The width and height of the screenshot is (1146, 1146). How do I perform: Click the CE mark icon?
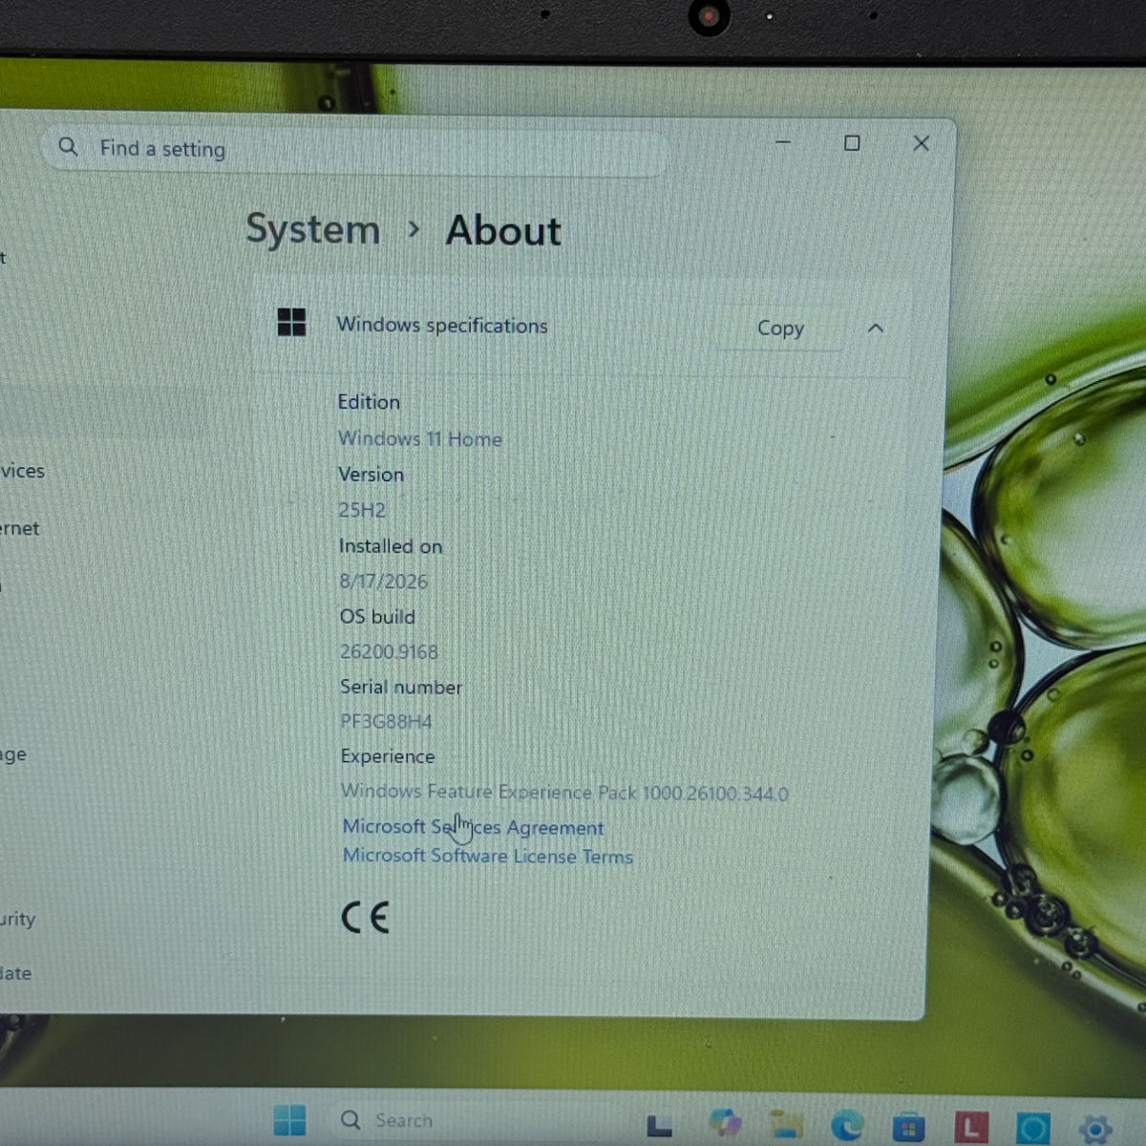[x=365, y=918]
